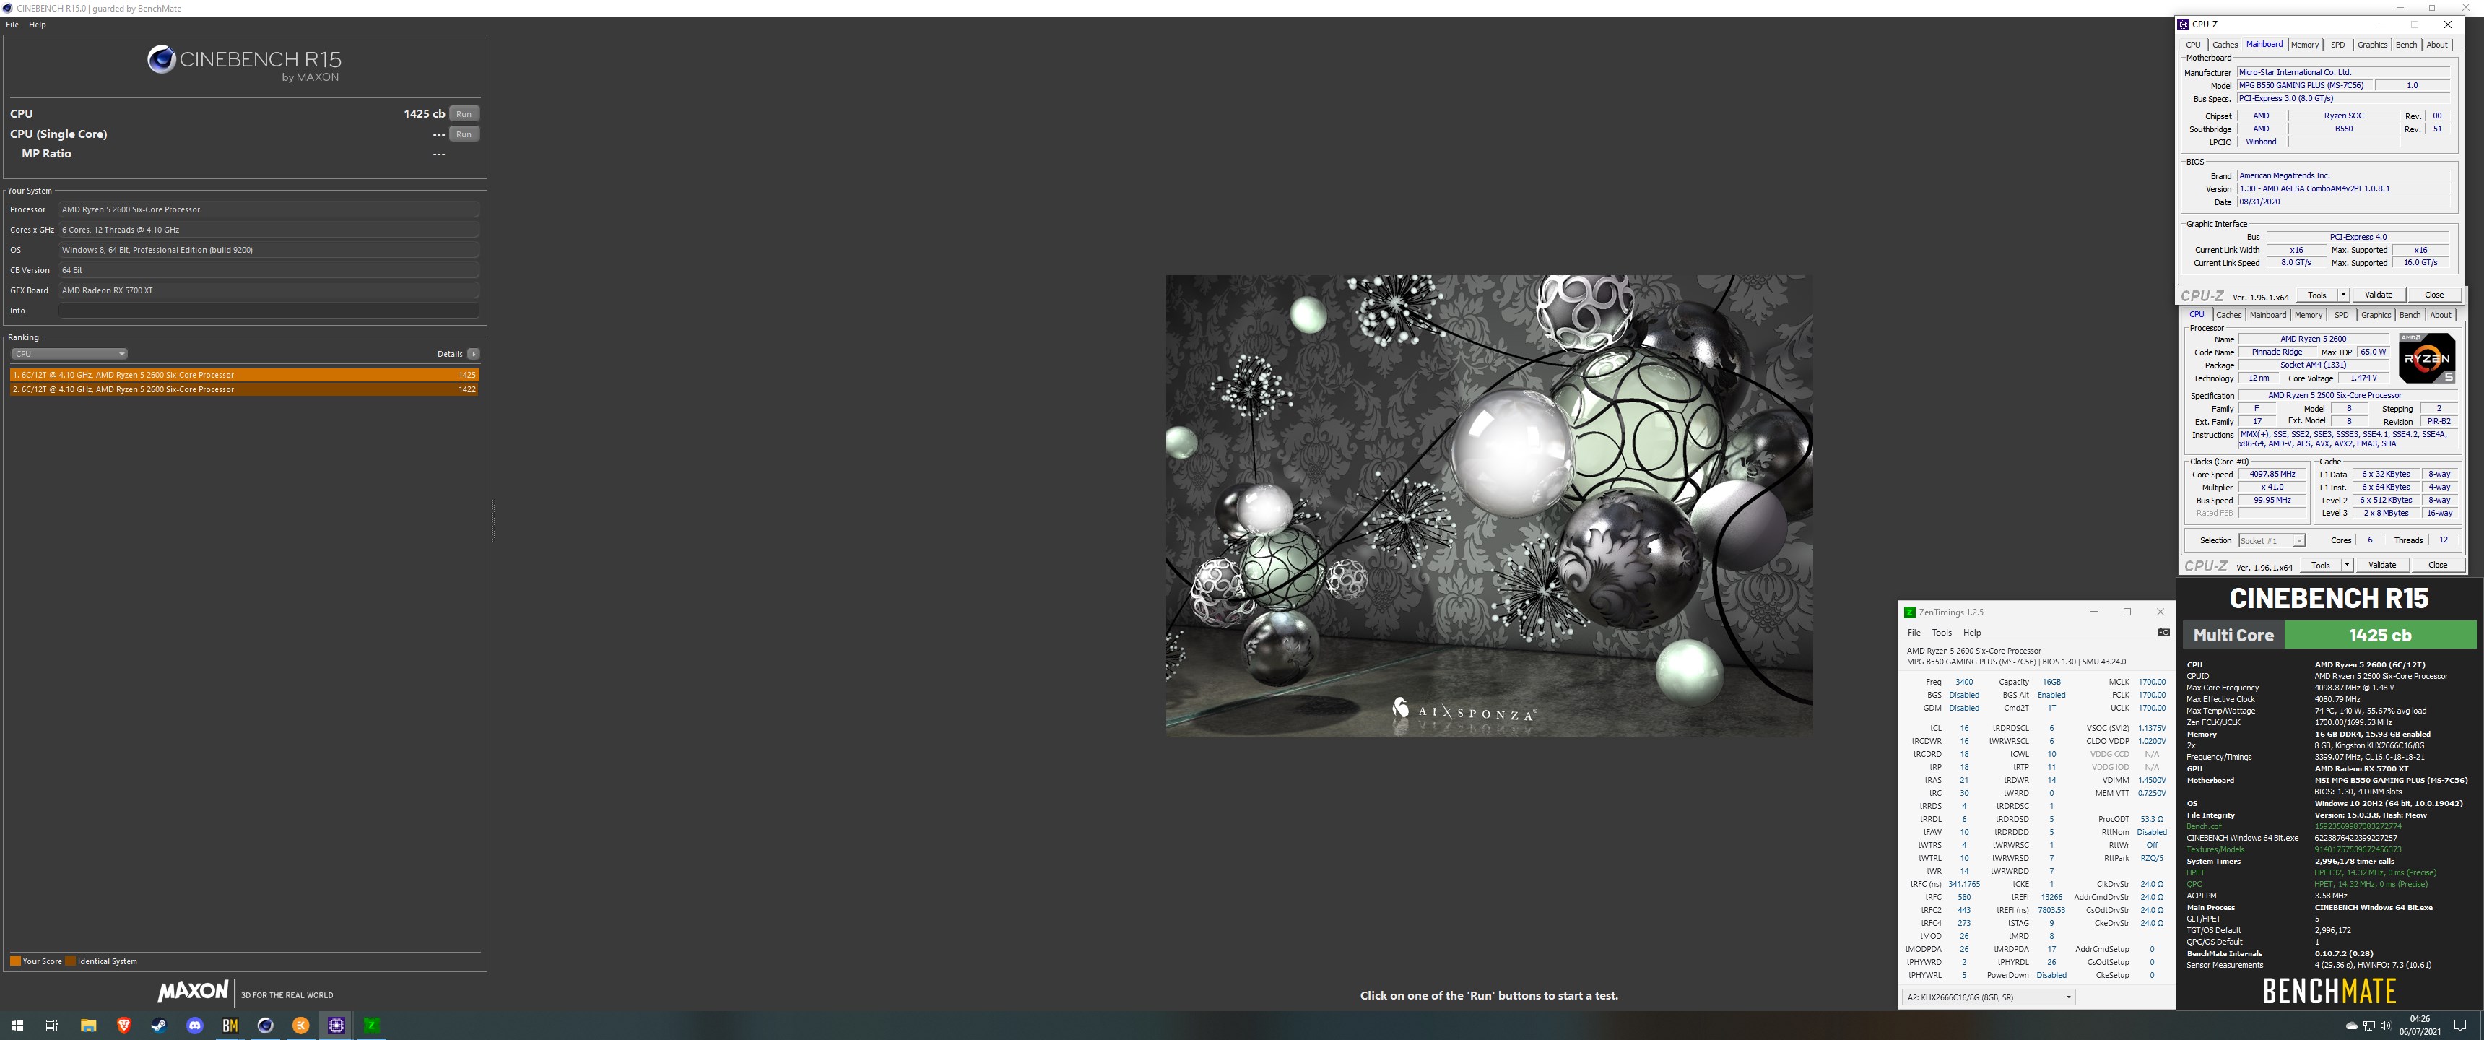Click the Tools button in lower CPU-Z
This screenshot has width=2484, height=1040.
[2320, 564]
